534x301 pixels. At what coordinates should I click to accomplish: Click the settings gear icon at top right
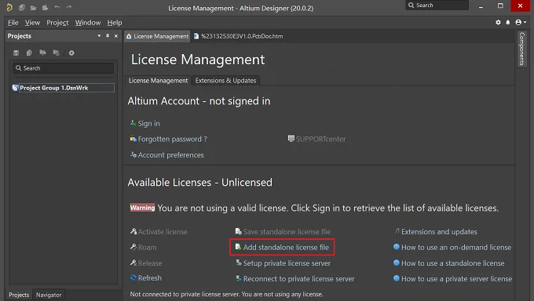pyautogui.click(x=498, y=23)
